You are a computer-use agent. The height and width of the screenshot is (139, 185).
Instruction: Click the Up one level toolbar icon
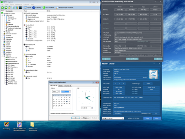pyautogui.click(x=10, y=8)
